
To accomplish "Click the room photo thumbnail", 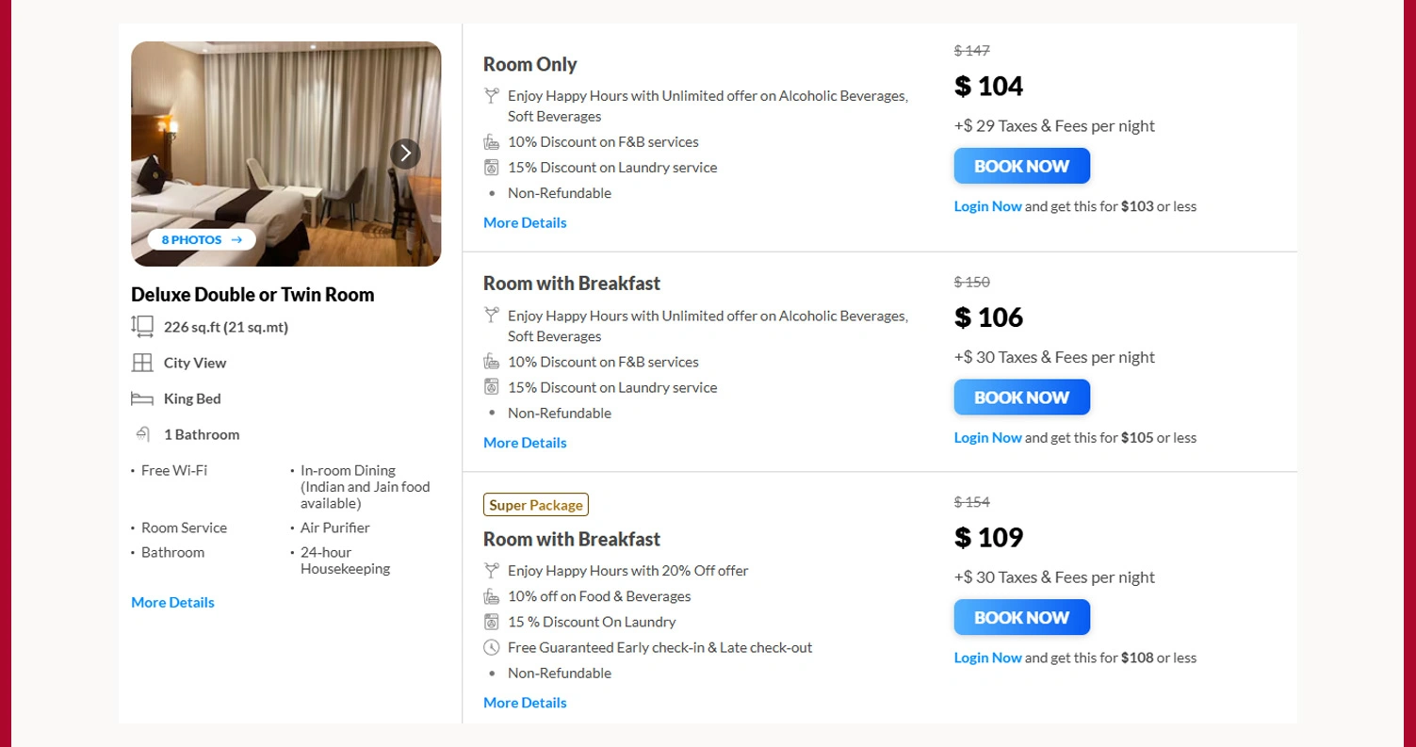I will pyautogui.click(x=285, y=153).
